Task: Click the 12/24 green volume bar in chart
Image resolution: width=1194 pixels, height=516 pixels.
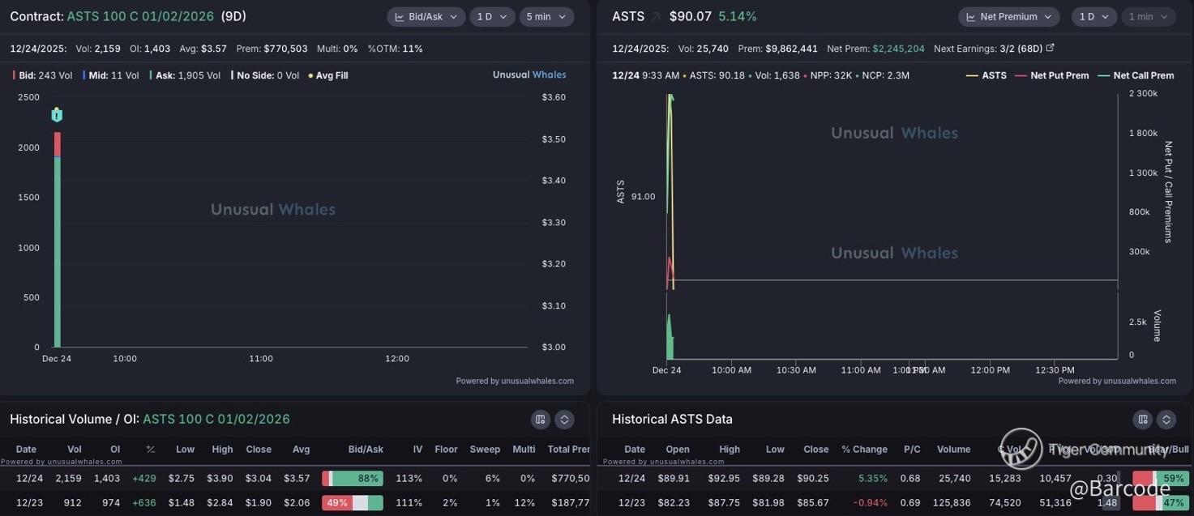Action: click(x=58, y=251)
